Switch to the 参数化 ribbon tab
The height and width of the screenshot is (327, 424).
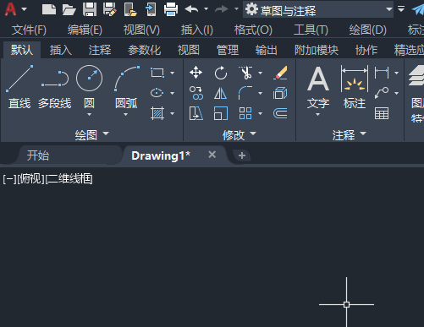pos(144,50)
